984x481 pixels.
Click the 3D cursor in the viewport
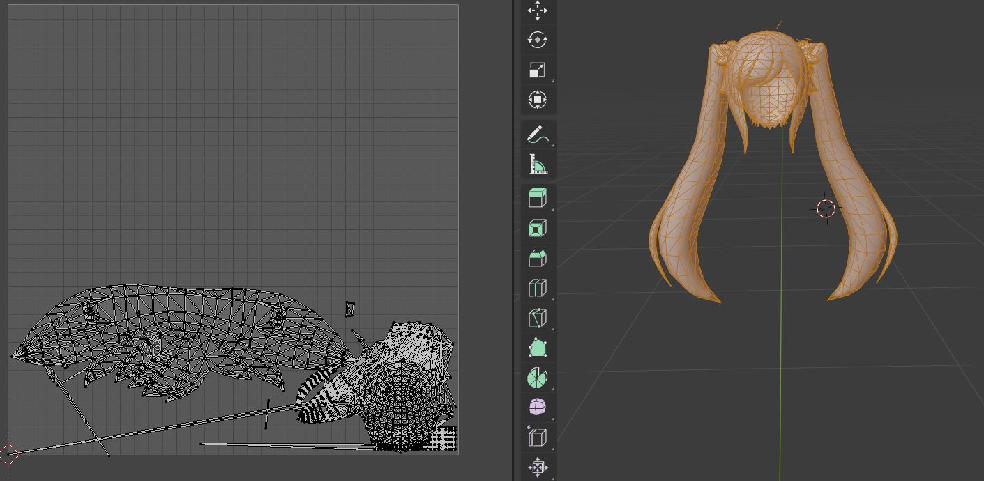coord(826,208)
